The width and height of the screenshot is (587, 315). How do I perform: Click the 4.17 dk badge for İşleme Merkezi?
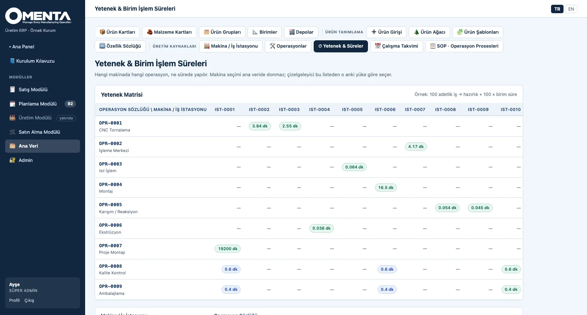click(x=416, y=147)
